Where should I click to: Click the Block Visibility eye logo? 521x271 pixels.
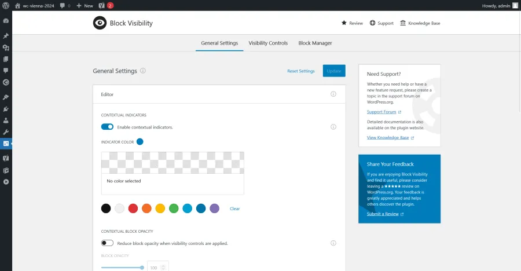pyautogui.click(x=100, y=23)
